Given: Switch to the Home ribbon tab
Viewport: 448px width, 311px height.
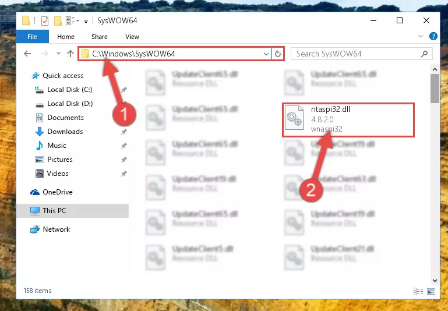Looking at the screenshot, I should coord(66,37).
